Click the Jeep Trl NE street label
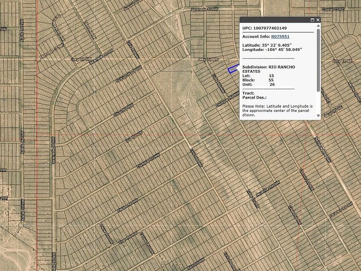The height and width of the screenshot is (271, 361). pos(342,61)
